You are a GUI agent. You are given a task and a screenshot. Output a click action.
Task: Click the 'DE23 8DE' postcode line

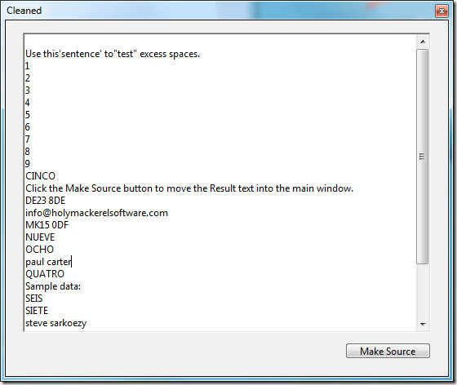coord(46,201)
